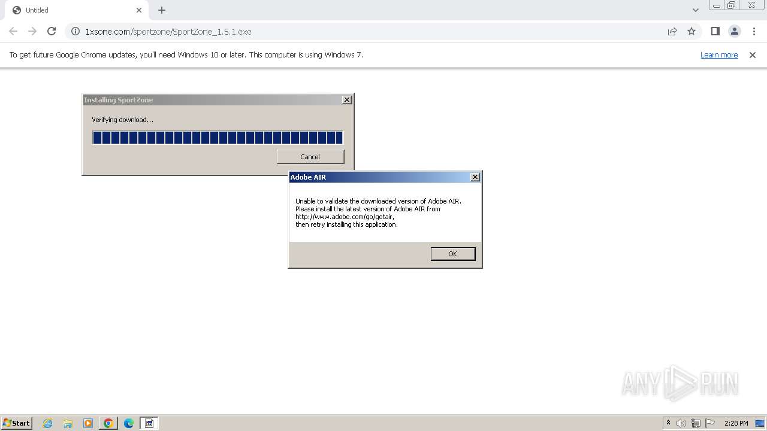Click the 'Verifying download...' label
Image resolution: width=767 pixels, height=431 pixels.
(x=122, y=120)
